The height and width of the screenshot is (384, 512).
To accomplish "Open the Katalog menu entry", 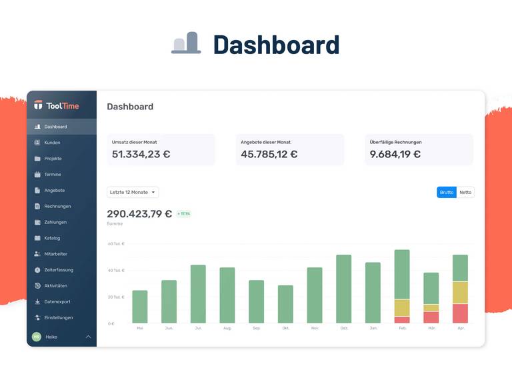I will click(x=52, y=238).
